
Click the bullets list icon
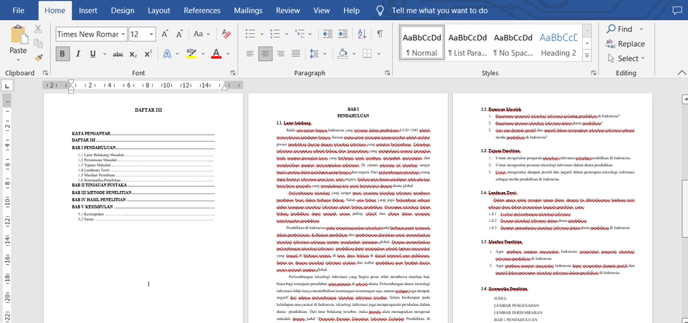tap(250, 34)
